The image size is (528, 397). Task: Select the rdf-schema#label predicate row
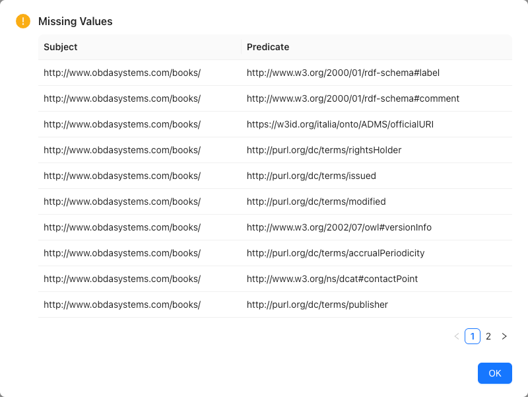point(343,73)
